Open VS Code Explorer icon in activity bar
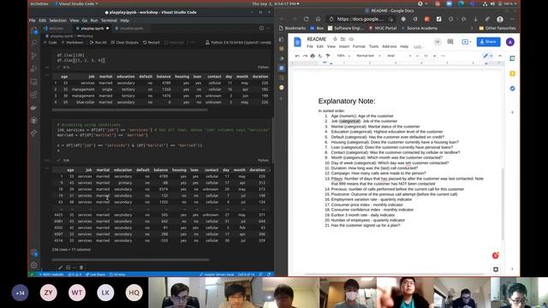This screenshot has width=548, height=308. click(34, 31)
